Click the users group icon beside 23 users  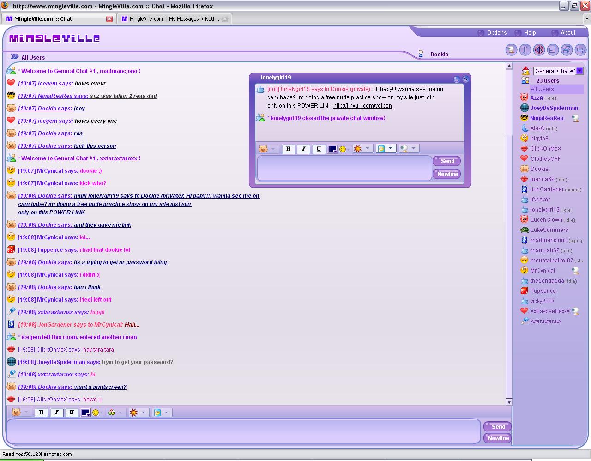525,80
